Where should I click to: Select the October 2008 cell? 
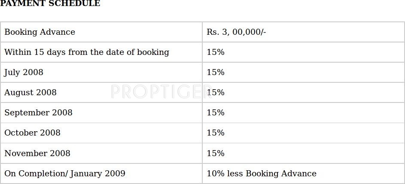[32, 133]
